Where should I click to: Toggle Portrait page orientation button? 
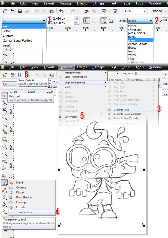[87, 20]
